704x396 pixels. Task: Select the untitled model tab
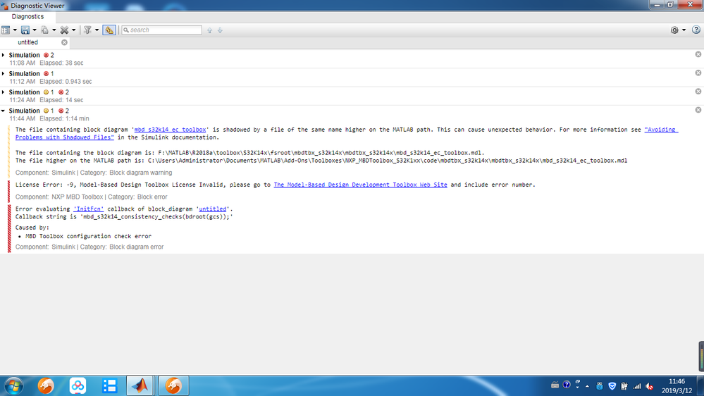point(28,42)
